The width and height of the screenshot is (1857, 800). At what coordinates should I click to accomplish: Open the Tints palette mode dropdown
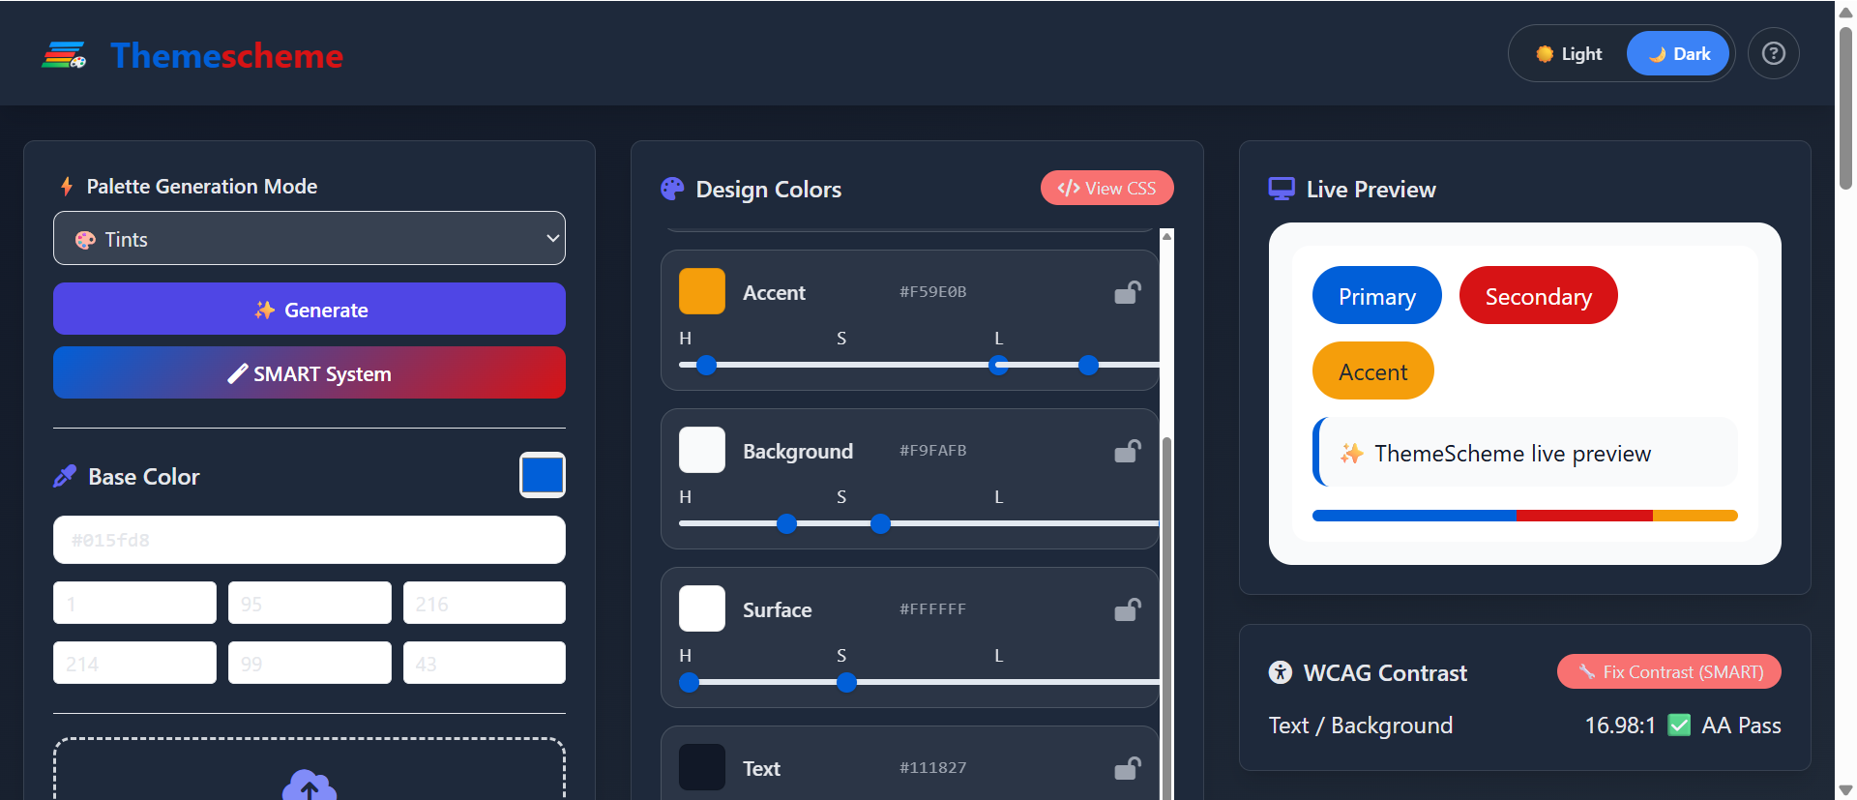(x=309, y=238)
